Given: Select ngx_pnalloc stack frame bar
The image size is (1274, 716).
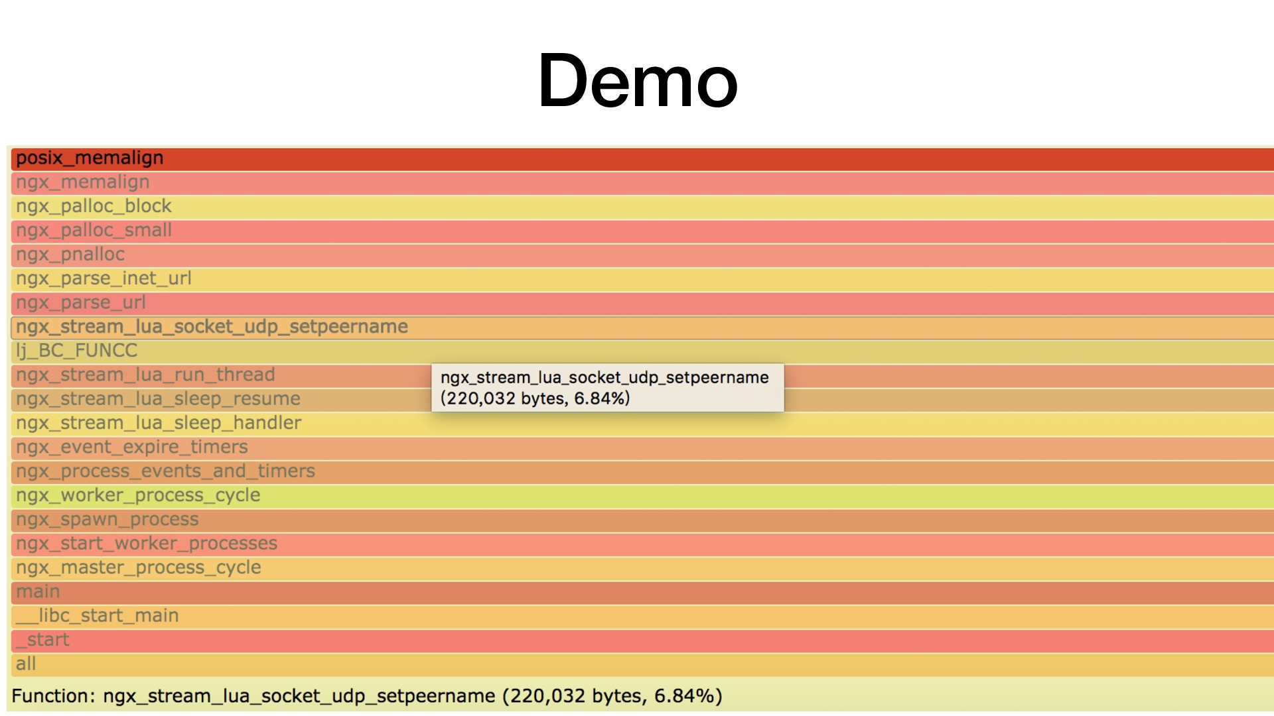Looking at the screenshot, I should coord(637,253).
